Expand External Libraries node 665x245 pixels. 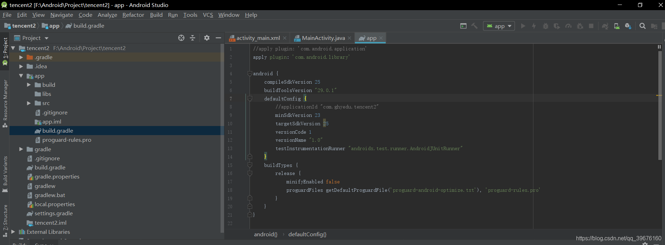click(13, 232)
